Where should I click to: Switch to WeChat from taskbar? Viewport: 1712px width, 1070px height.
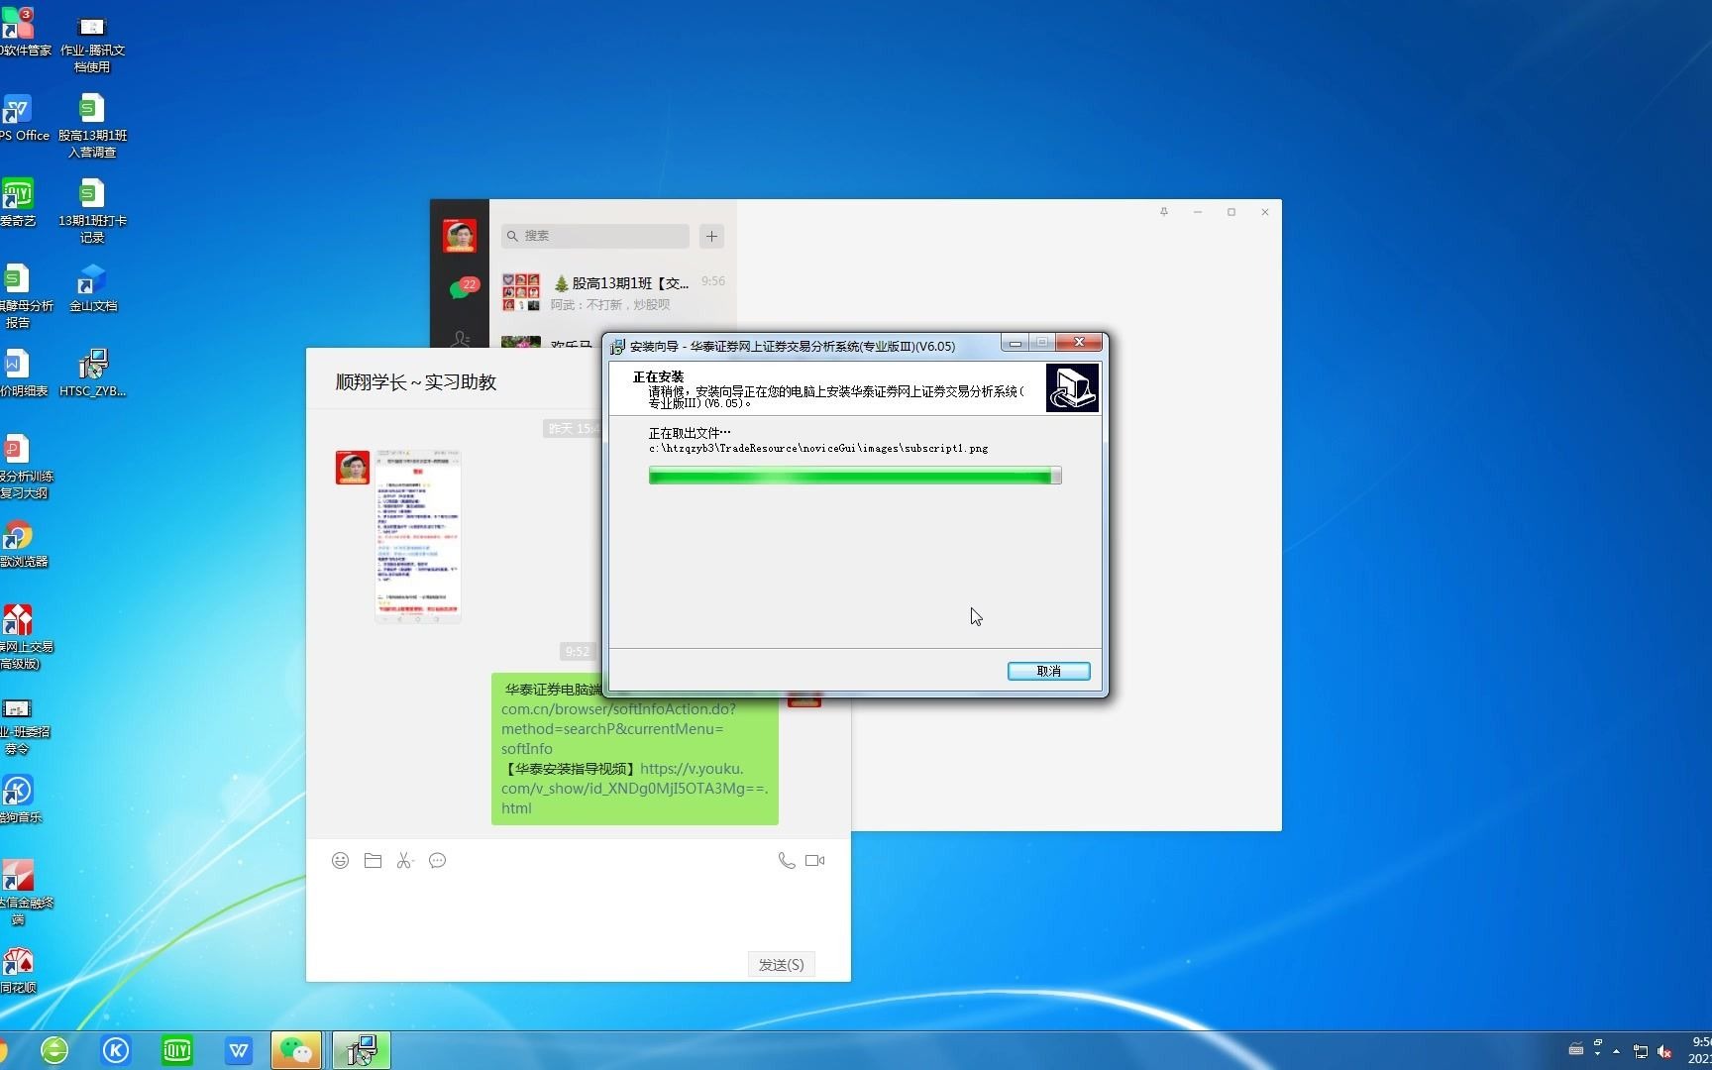click(296, 1050)
